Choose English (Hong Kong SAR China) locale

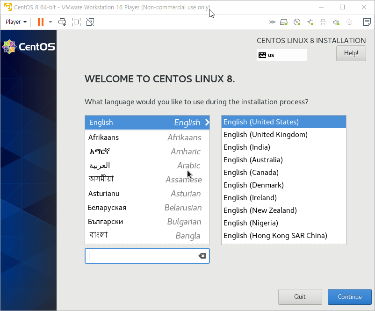coord(284,236)
